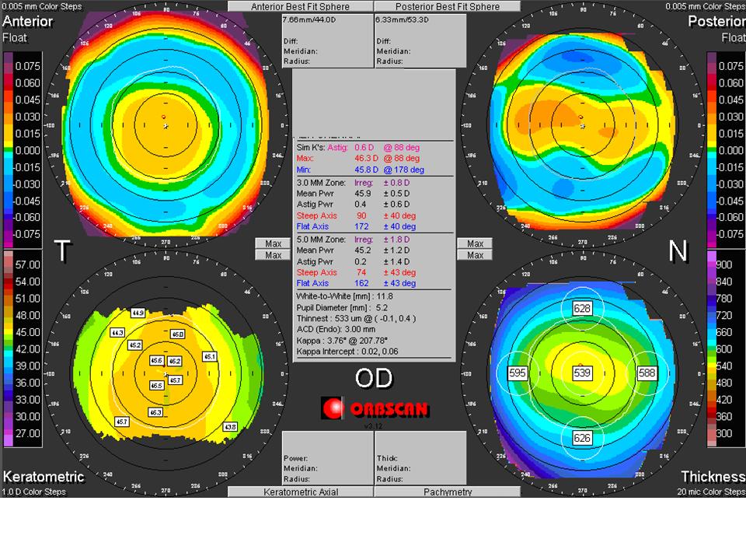Viewport: 746px width, 560px height.
Task: Toggle the upper Max option beside the anterior map
Action: coord(272,243)
